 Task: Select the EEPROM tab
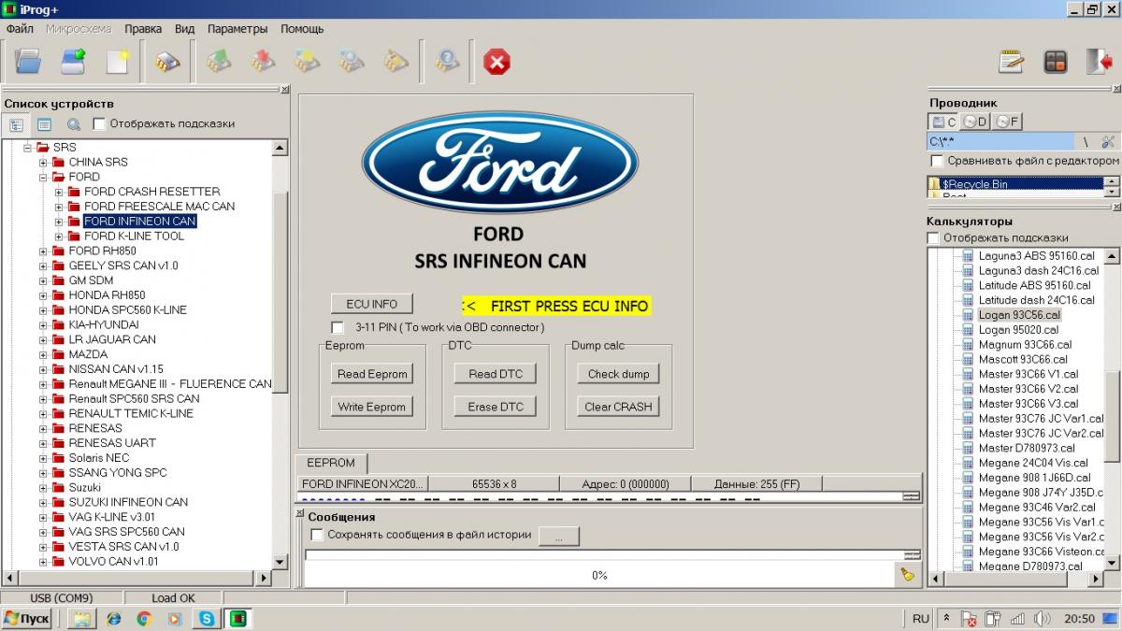(331, 463)
